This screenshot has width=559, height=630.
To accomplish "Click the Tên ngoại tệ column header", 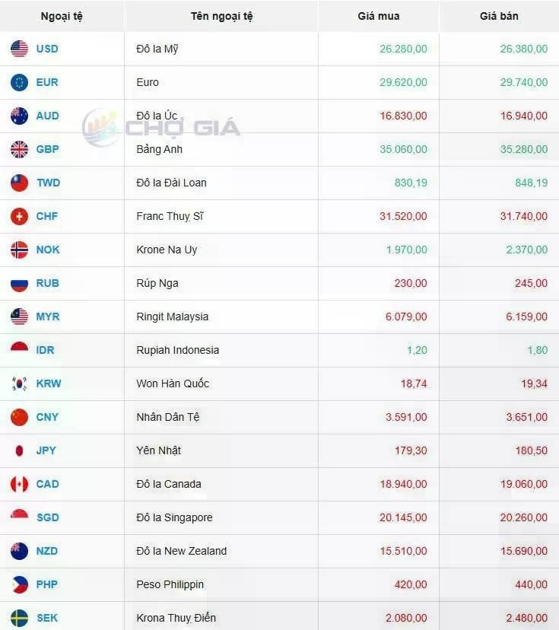I will pyautogui.click(x=221, y=16).
